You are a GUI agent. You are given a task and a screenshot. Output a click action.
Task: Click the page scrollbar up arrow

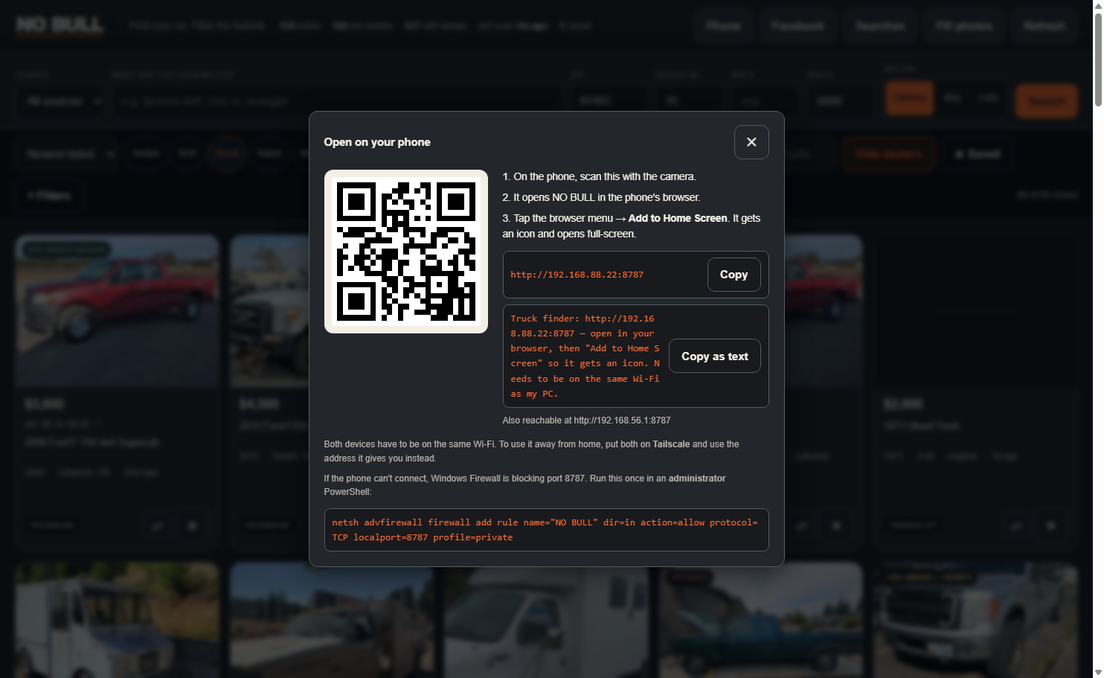click(x=1098, y=5)
